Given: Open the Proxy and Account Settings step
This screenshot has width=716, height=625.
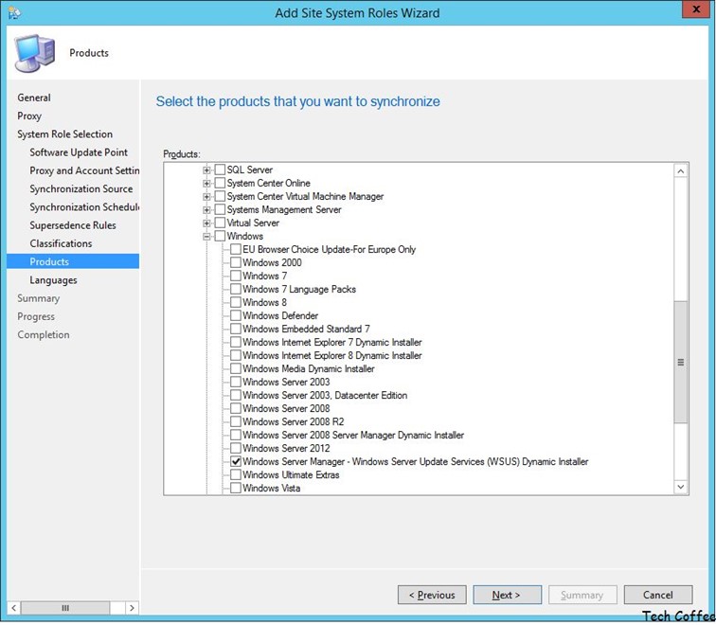Looking at the screenshot, I should 84,170.
